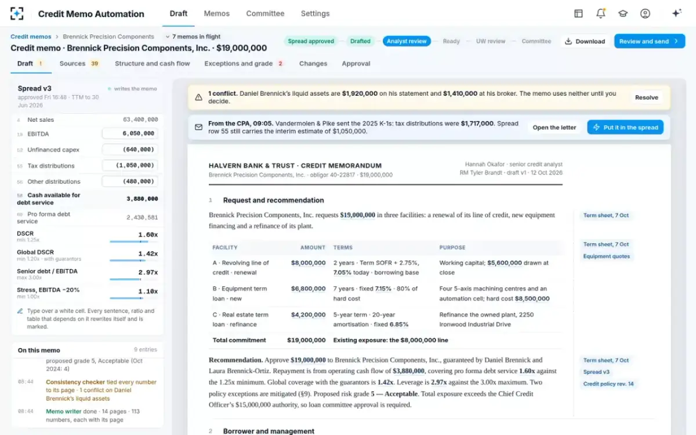
Task: Open the Settings top navigation item
Action: [315, 13]
